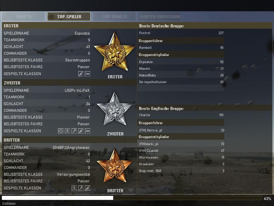The image size is (274, 206).
Task: Click the anti-tank rocket icon under ZWEITER
Action: (x=87, y=131)
